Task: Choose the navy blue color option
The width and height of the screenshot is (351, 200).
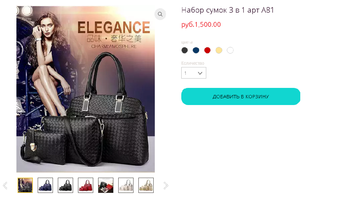Action: point(196,50)
